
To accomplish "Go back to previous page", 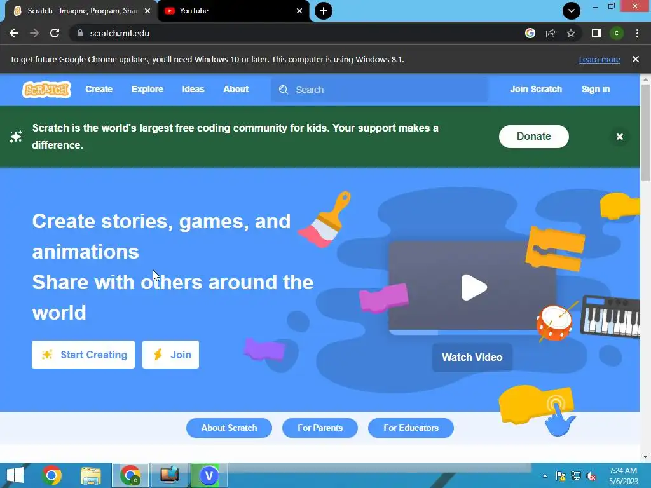I will click(x=14, y=33).
